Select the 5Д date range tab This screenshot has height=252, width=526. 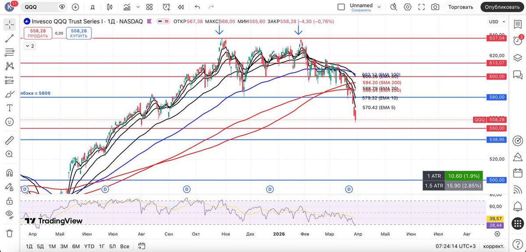click(40, 246)
